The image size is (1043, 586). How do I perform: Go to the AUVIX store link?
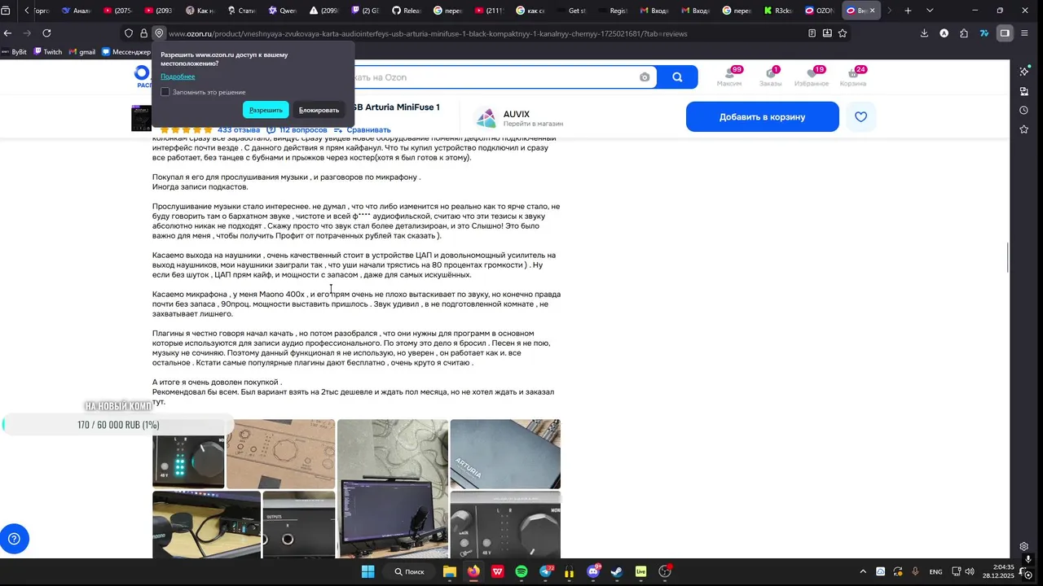click(518, 118)
